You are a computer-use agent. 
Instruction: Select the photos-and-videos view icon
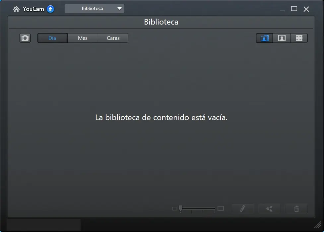(x=264, y=38)
